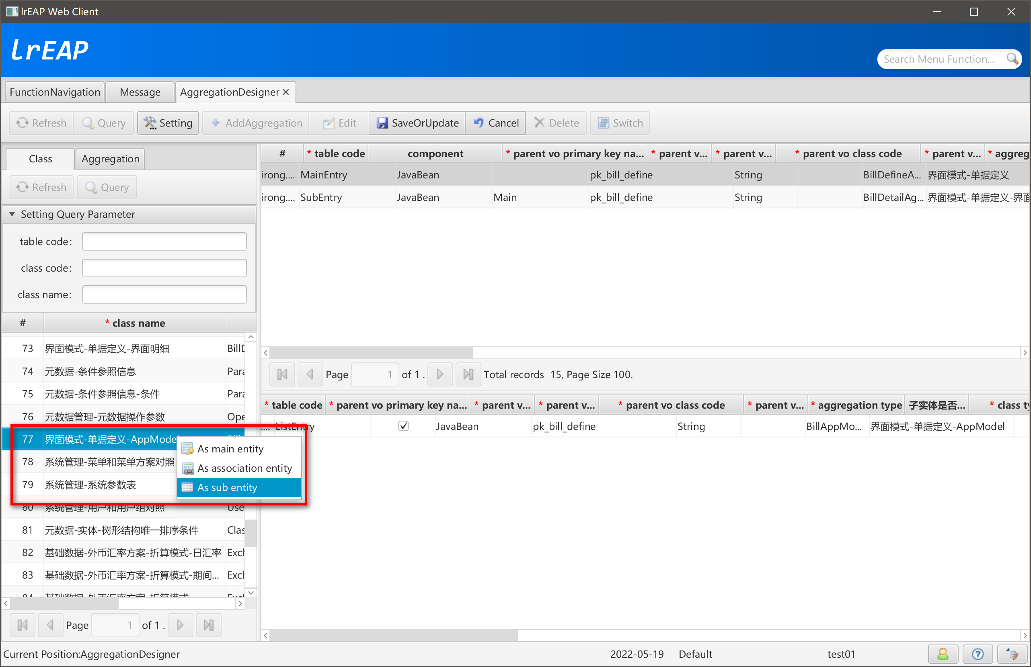Click the 子实体是否 column header
The image size is (1031, 667).
tap(937, 405)
